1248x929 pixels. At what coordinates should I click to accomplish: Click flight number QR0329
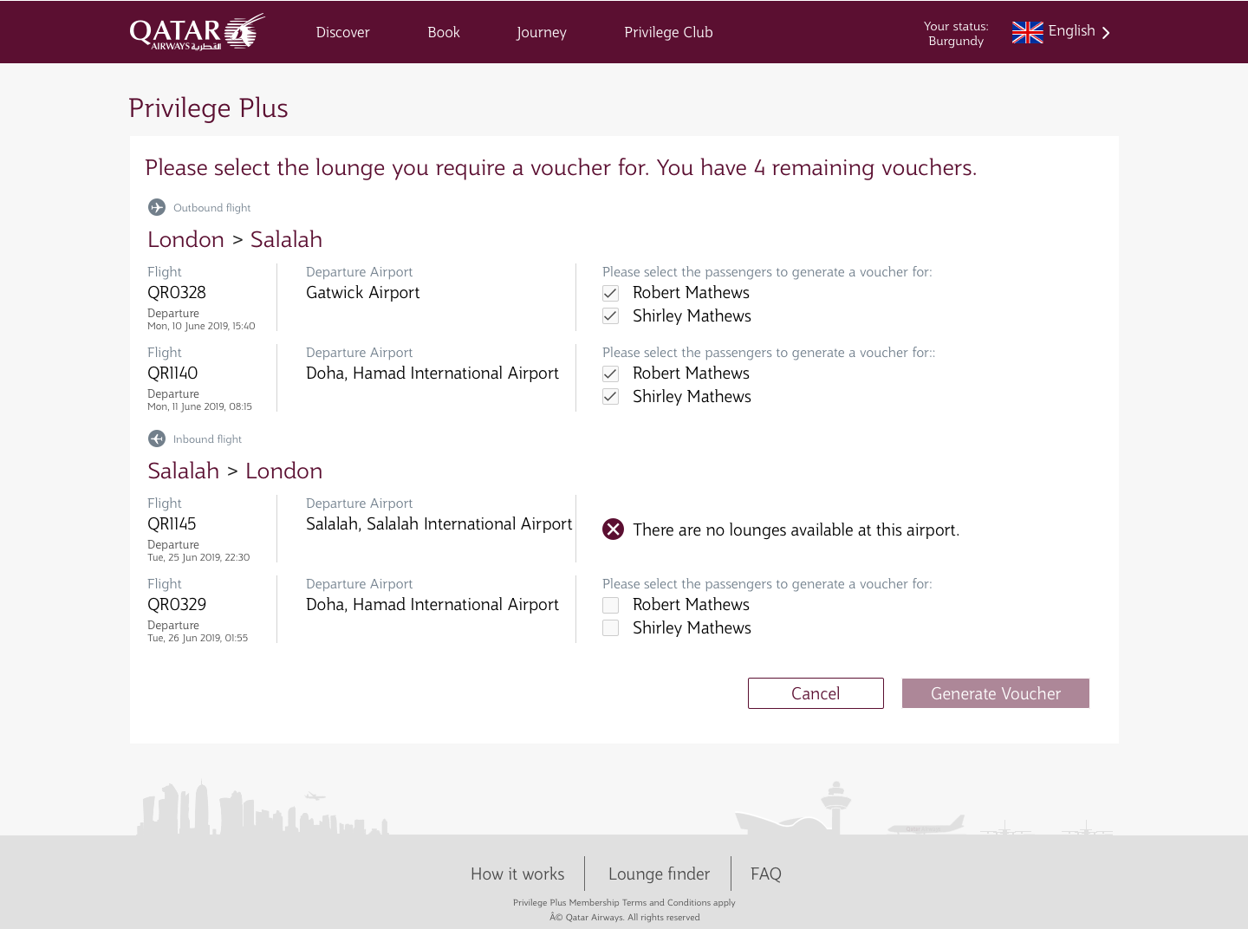[177, 605]
